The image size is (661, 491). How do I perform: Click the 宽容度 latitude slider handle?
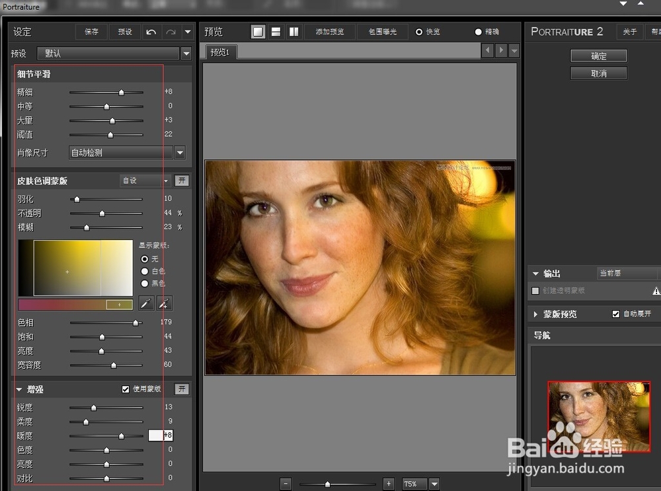[114, 365]
